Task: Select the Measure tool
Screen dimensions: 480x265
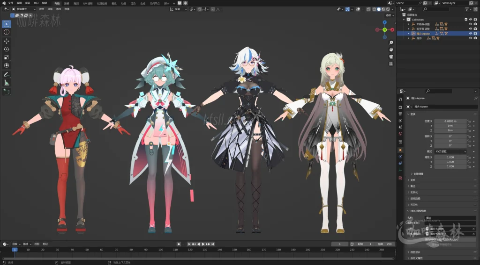Action: 7,82
